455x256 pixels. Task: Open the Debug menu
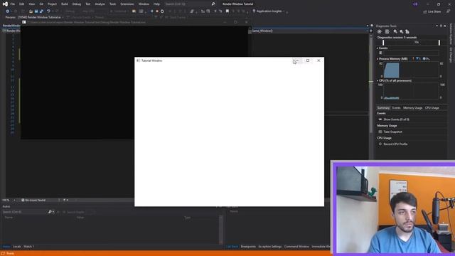77,4
